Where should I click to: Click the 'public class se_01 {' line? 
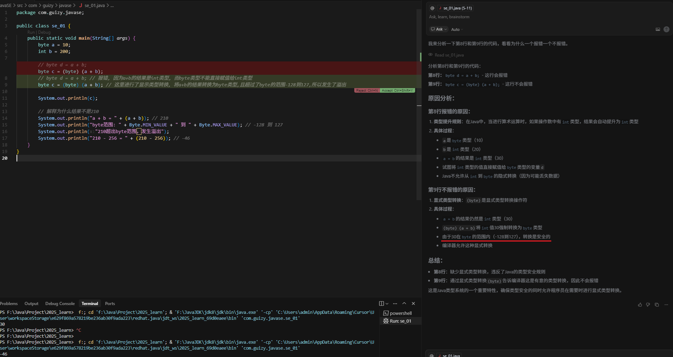(44, 26)
